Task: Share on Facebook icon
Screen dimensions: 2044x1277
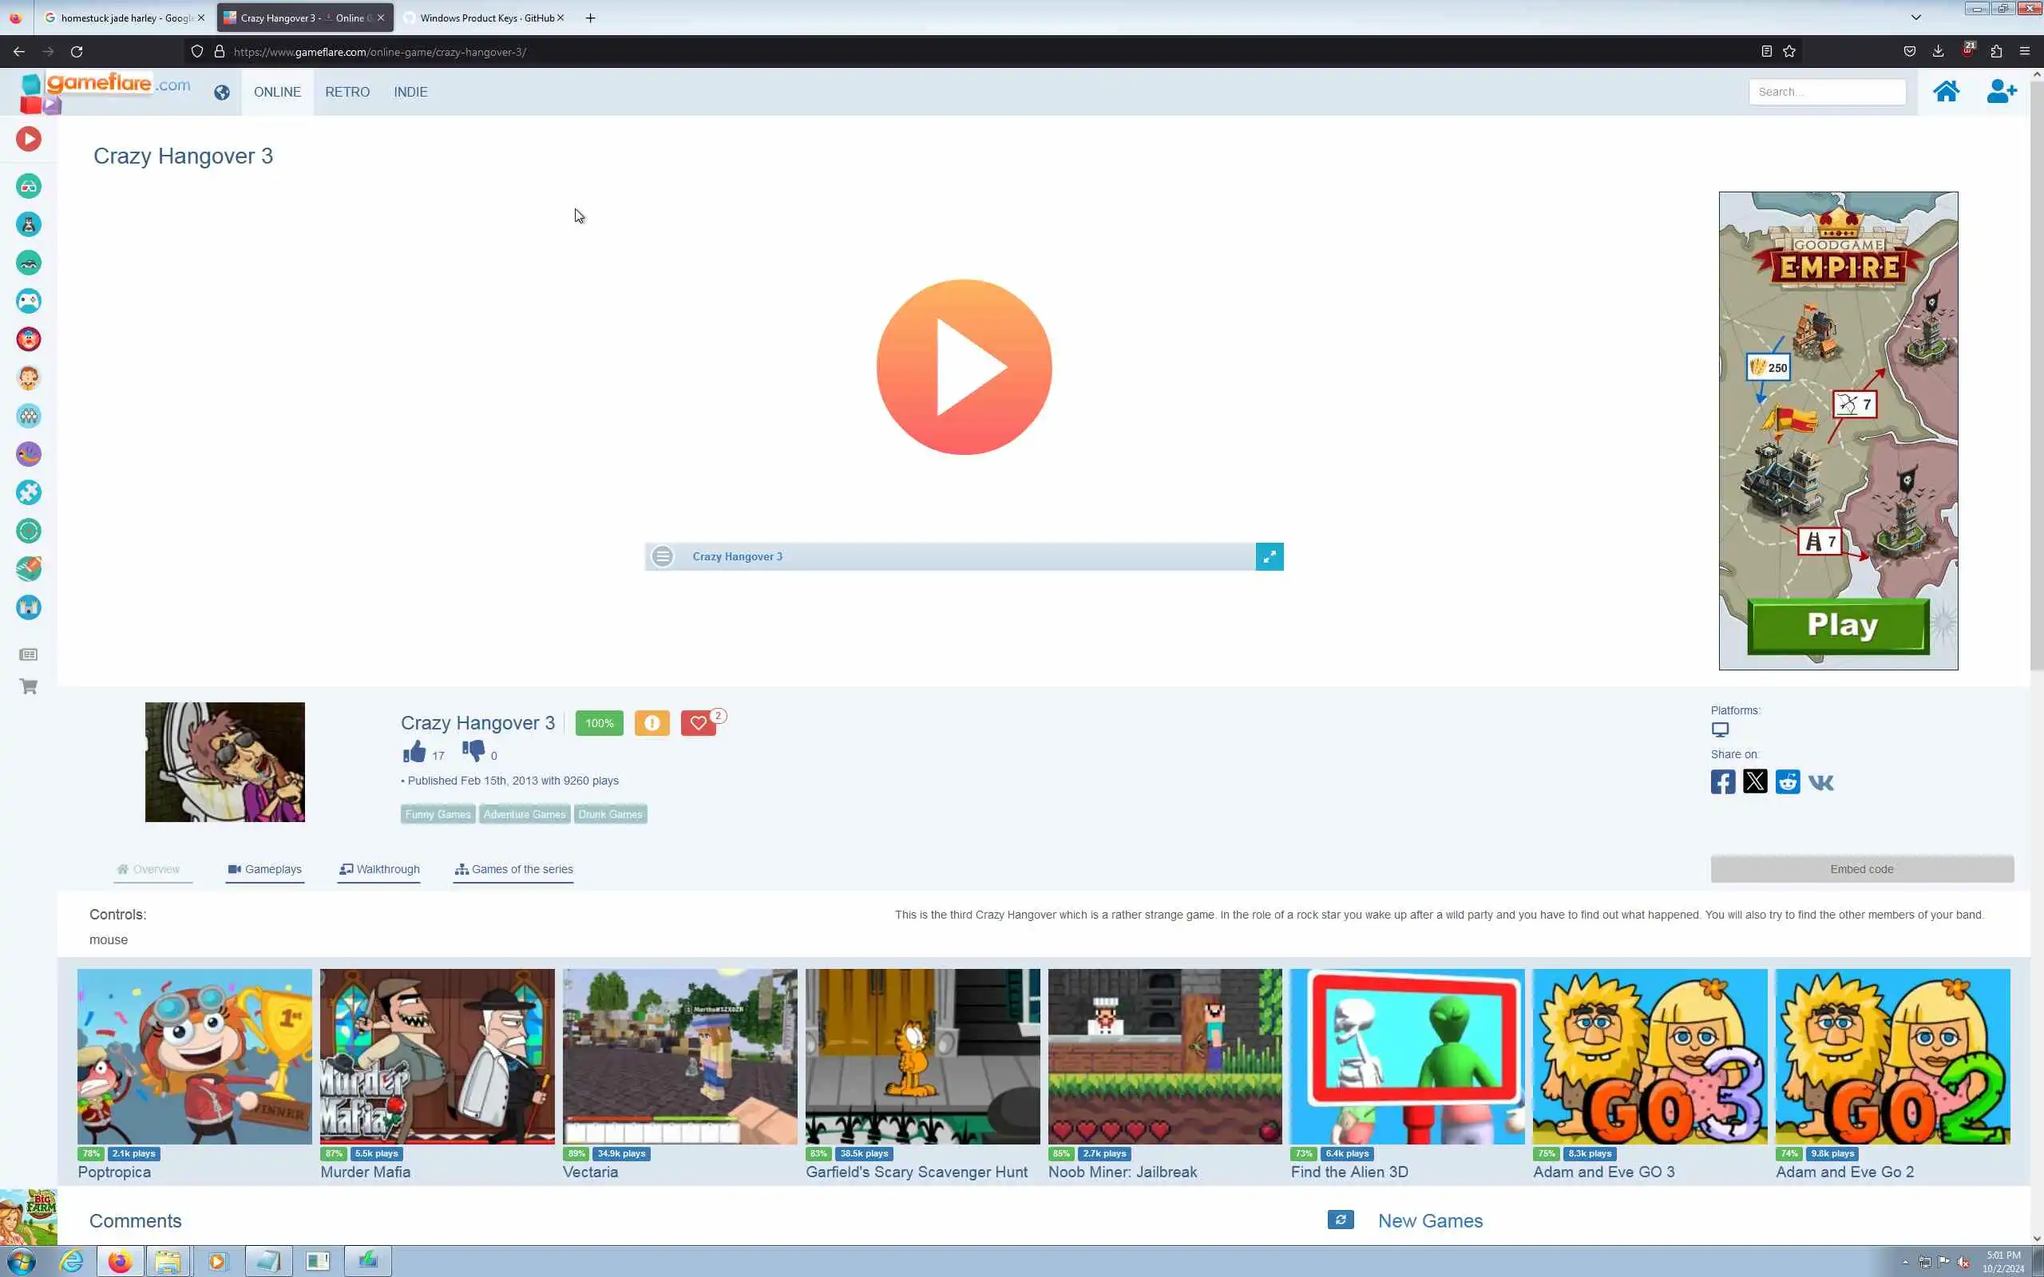Action: click(1722, 782)
